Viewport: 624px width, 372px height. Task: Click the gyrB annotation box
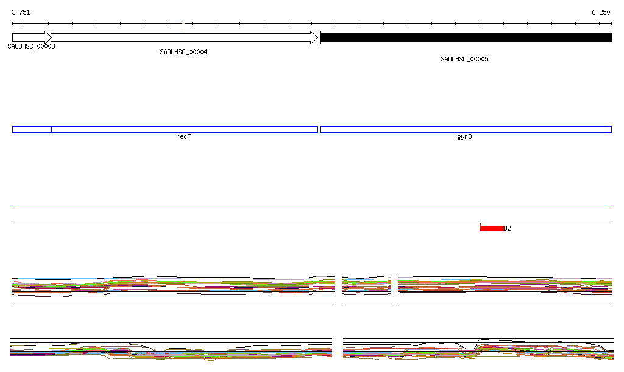466,129
